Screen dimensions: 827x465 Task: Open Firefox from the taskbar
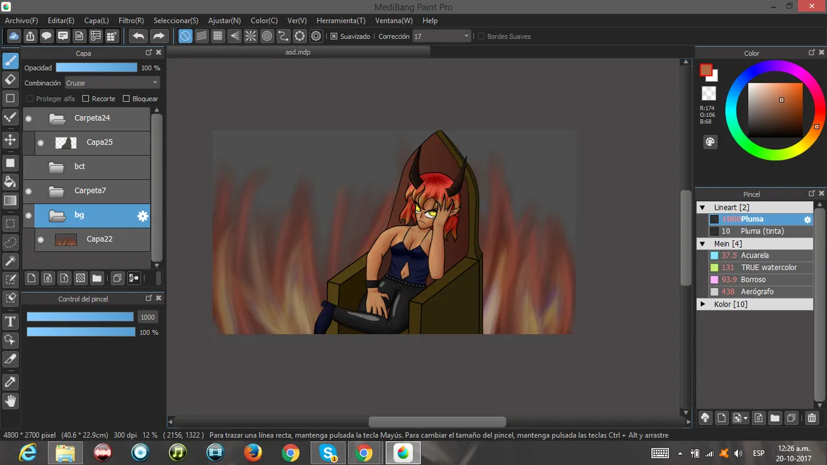pos(253,453)
